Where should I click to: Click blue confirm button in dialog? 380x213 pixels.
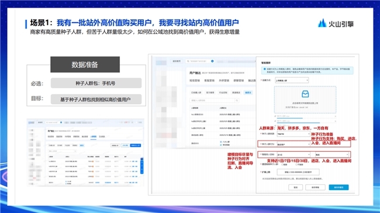[x=338, y=187]
